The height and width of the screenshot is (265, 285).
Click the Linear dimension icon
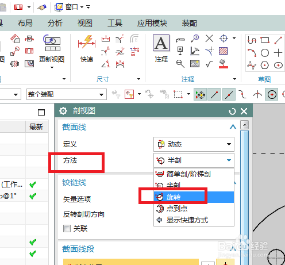click(x=106, y=39)
